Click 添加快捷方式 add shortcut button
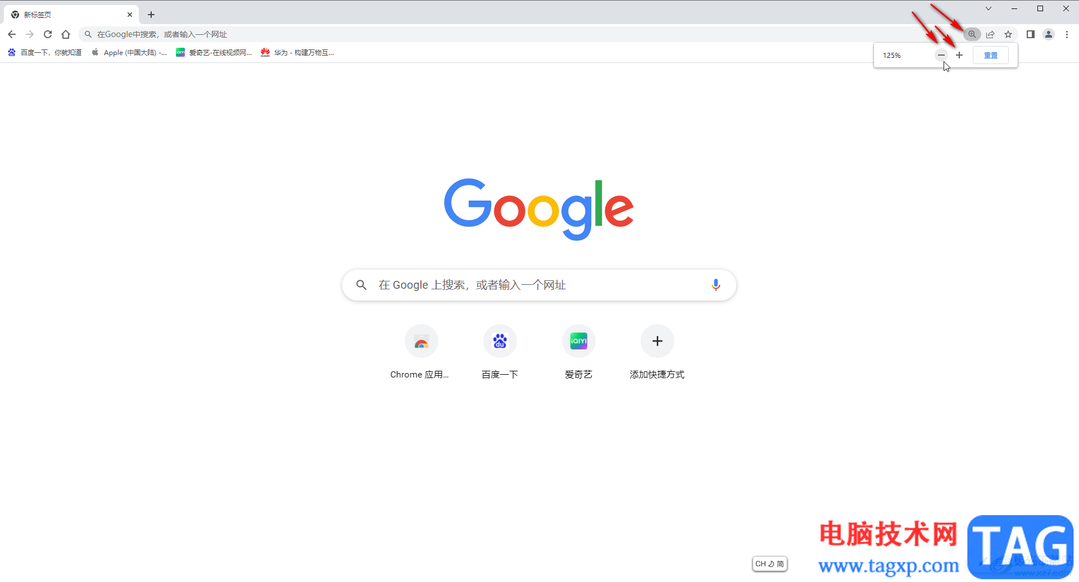 (657, 352)
